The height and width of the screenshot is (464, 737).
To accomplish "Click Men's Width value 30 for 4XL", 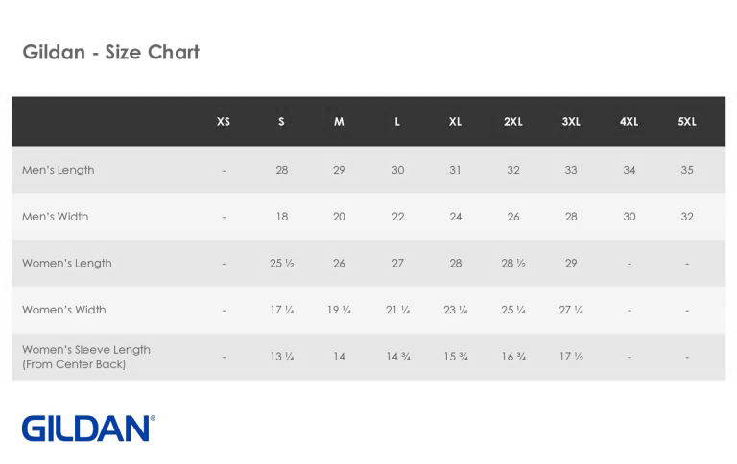I will point(629,217).
